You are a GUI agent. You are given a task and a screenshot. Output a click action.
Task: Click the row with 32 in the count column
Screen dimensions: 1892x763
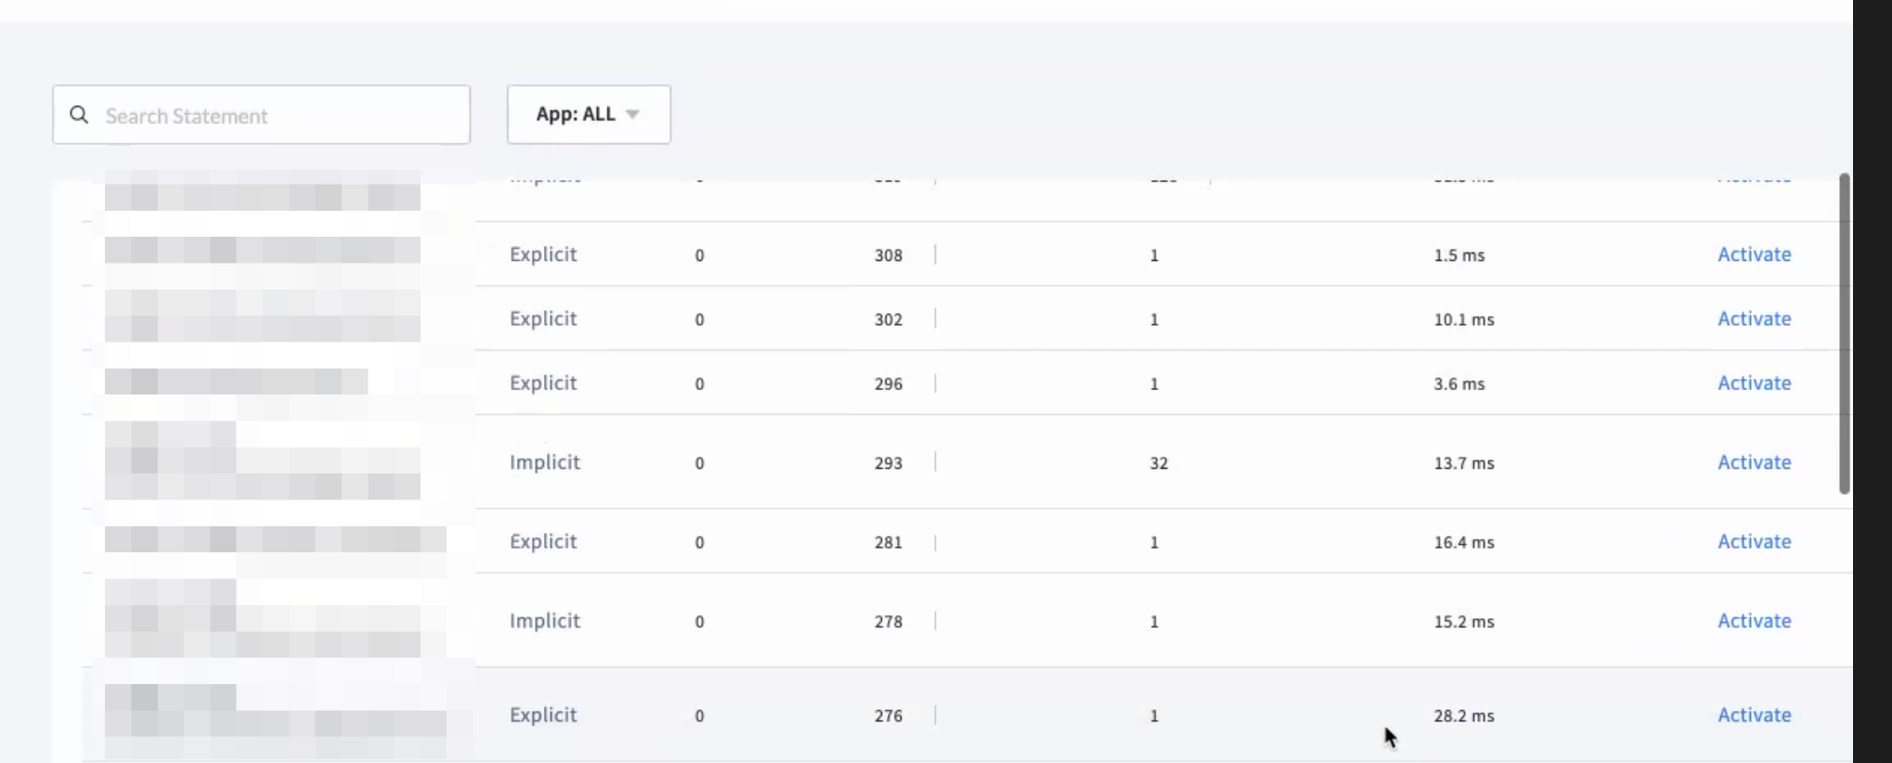pyautogui.click(x=1158, y=462)
